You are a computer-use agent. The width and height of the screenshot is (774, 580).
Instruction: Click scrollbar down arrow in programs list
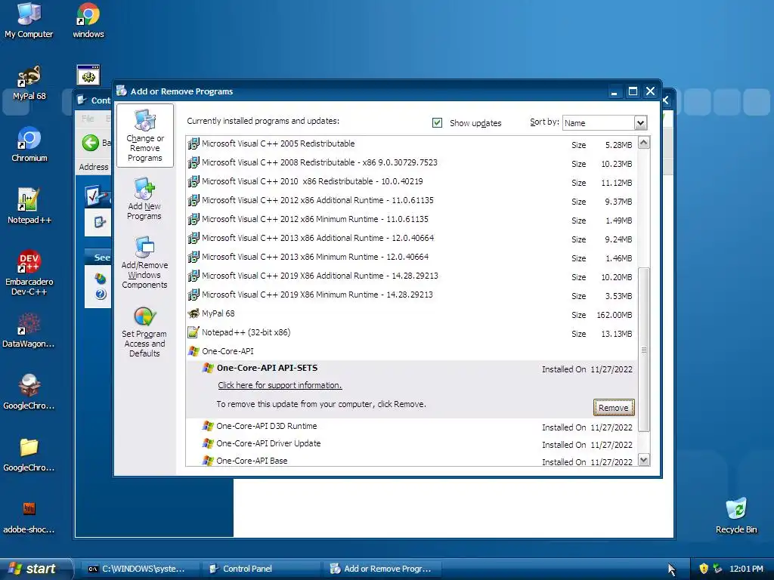644,460
